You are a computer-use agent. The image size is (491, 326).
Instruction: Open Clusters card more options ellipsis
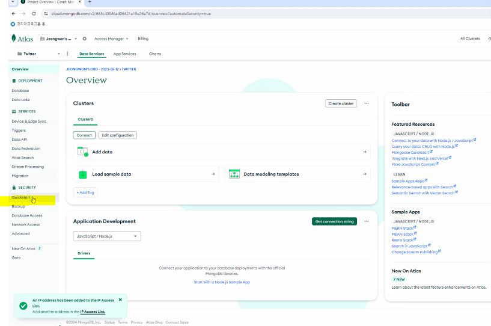point(367,103)
